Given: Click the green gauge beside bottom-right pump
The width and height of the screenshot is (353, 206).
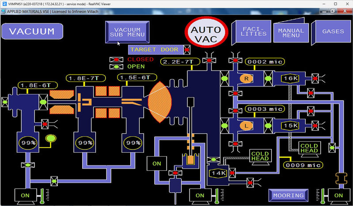Looking at the screenshot, I should 323,196.
